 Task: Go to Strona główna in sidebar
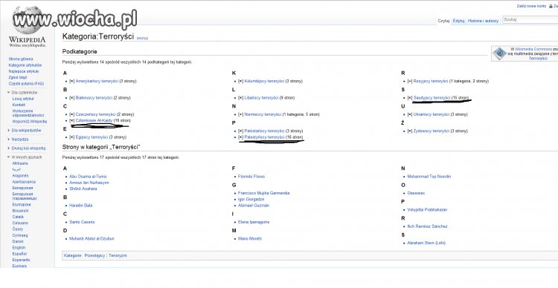pyautogui.click(x=21, y=59)
